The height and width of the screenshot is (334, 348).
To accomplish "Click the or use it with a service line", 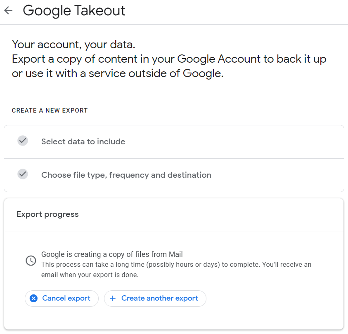I will pos(118,73).
